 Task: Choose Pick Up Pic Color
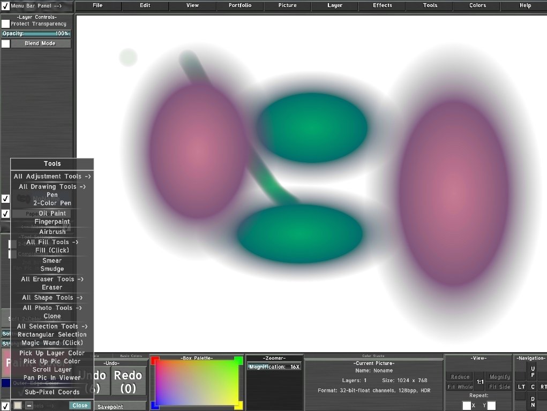[52, 361]
